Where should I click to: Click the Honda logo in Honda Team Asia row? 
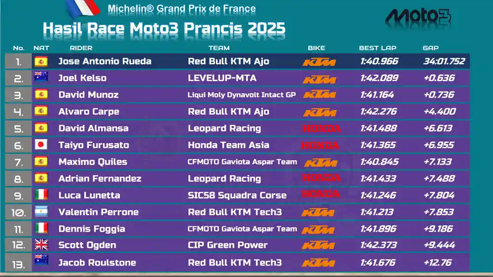tap(320, 145)
